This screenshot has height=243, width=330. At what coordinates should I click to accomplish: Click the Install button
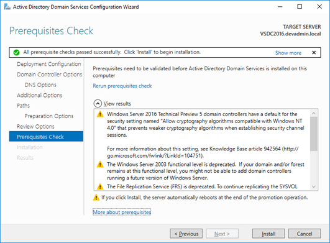pyautogui.click(x=268, y=234)
